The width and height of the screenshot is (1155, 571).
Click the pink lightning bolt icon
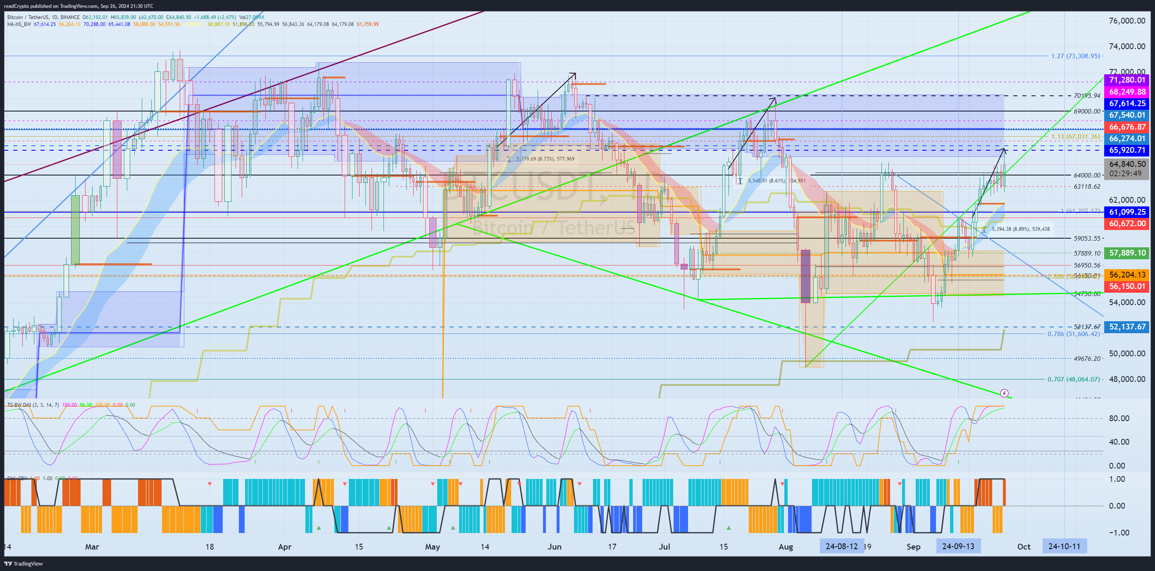(x=1004, y=393)
